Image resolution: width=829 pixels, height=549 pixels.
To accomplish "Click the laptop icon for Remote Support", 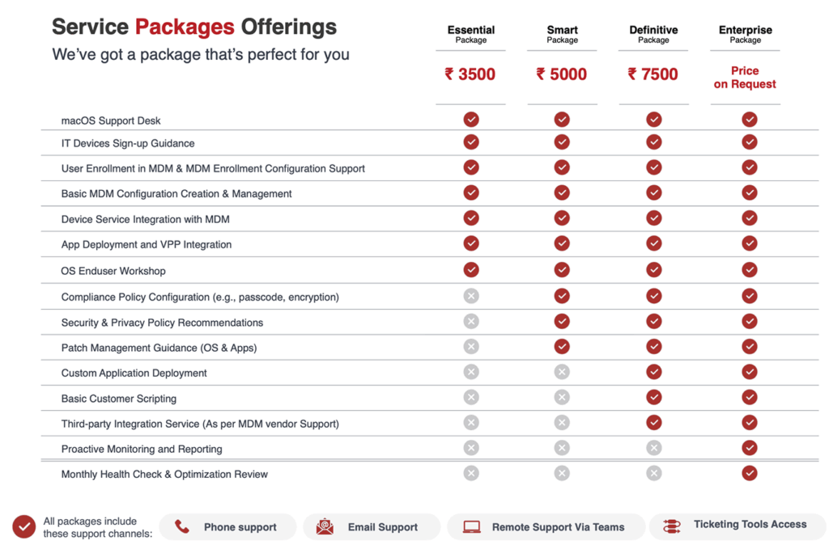I will 471,527.
